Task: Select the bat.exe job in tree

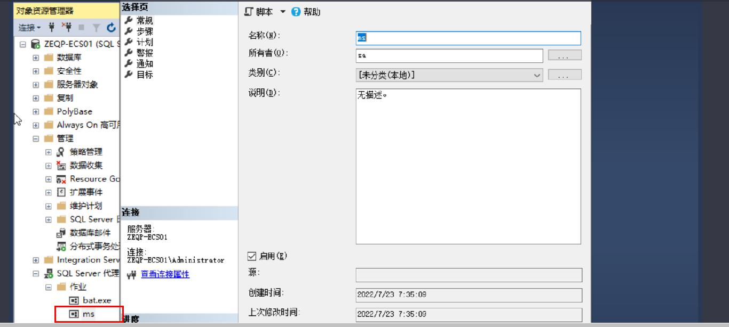Action: pyautogui.click(x=97, y=300)
